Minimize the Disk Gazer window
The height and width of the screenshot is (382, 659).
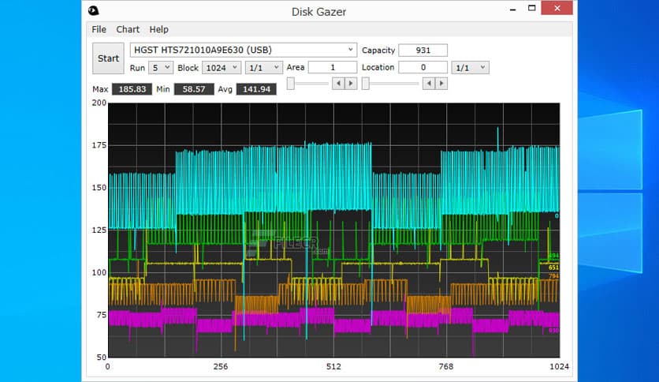[x=512, y=9]
